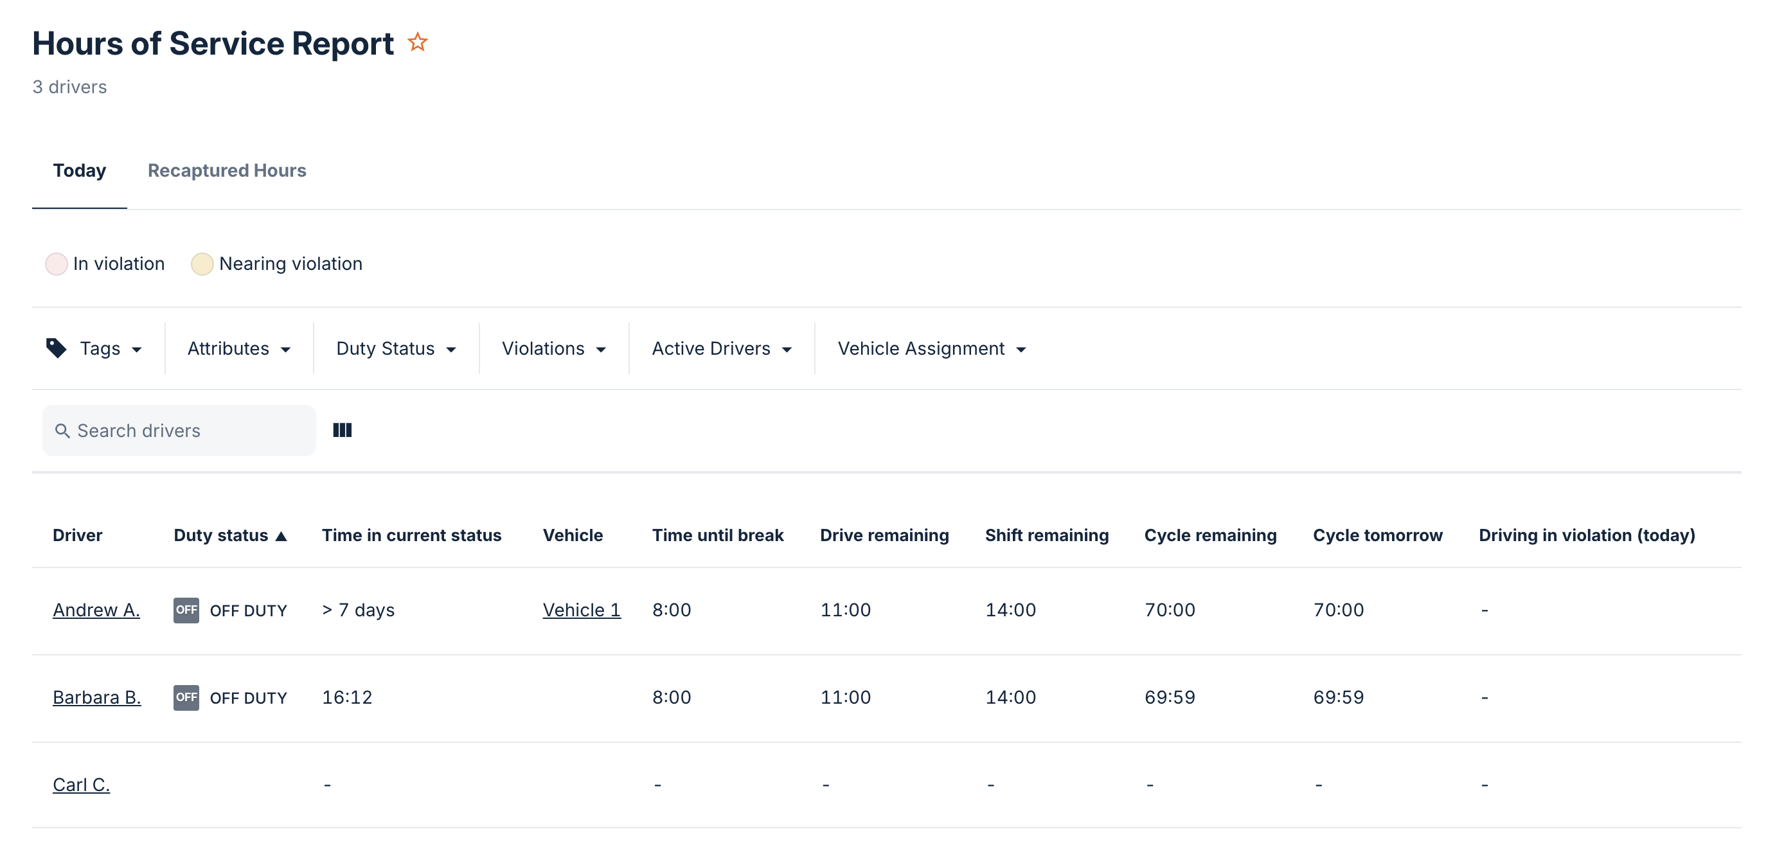Expand the Violations filter dropdown
The height and width of the screenshot is (865, 1775).
[x=553, y=349]
